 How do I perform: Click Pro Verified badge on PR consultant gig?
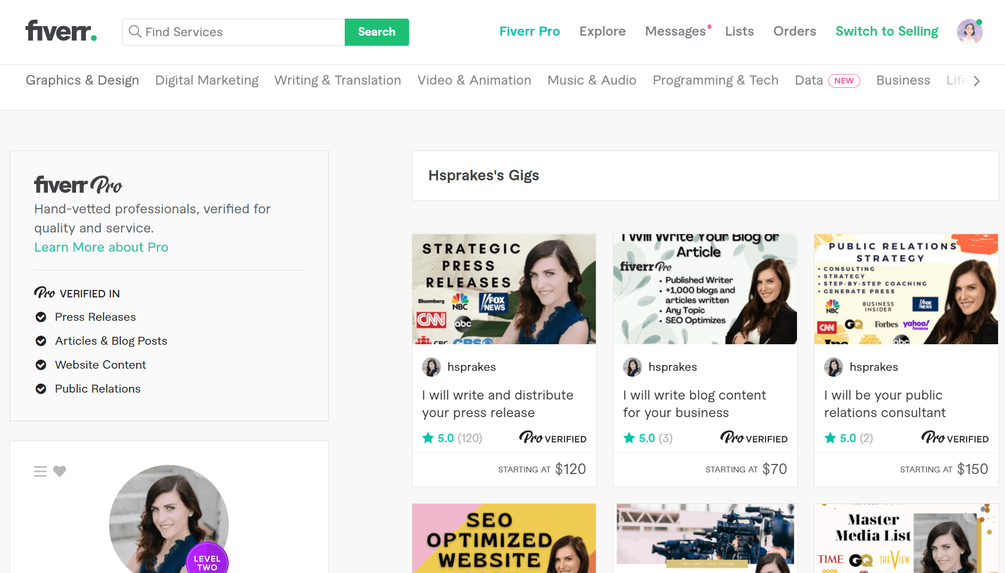[x=955, y=438]
